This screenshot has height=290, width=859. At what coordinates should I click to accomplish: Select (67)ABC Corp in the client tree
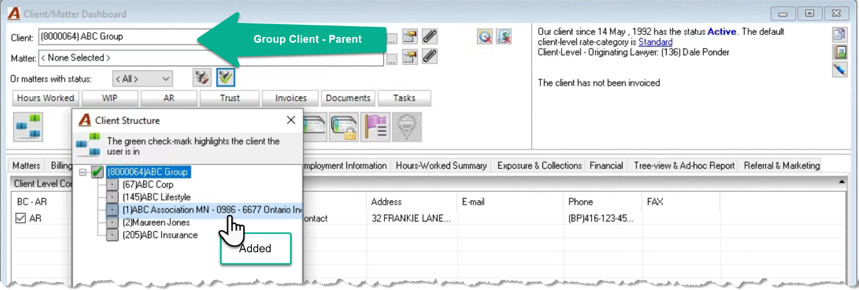(148, 185)
